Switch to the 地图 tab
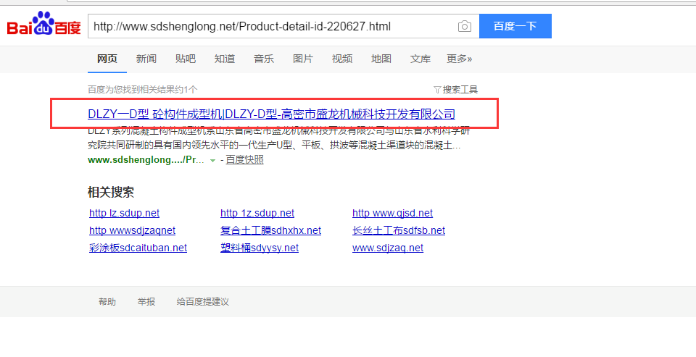 pos(381,59)
